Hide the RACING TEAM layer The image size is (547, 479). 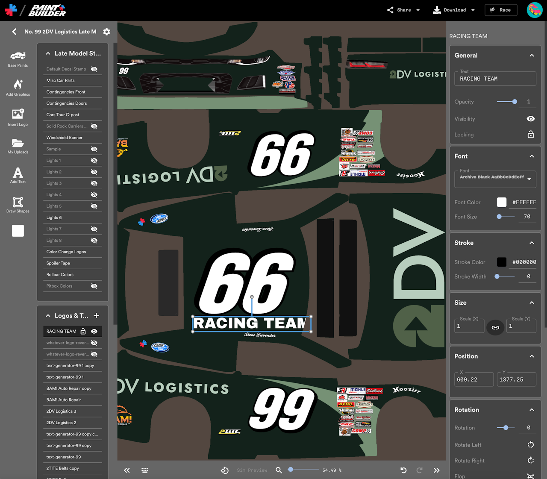pyautogui.click(x=94, y=331)
